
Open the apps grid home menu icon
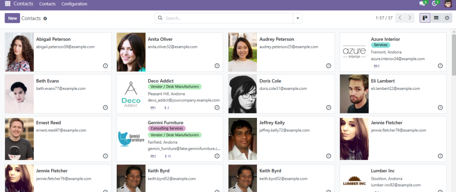point(8,4)
